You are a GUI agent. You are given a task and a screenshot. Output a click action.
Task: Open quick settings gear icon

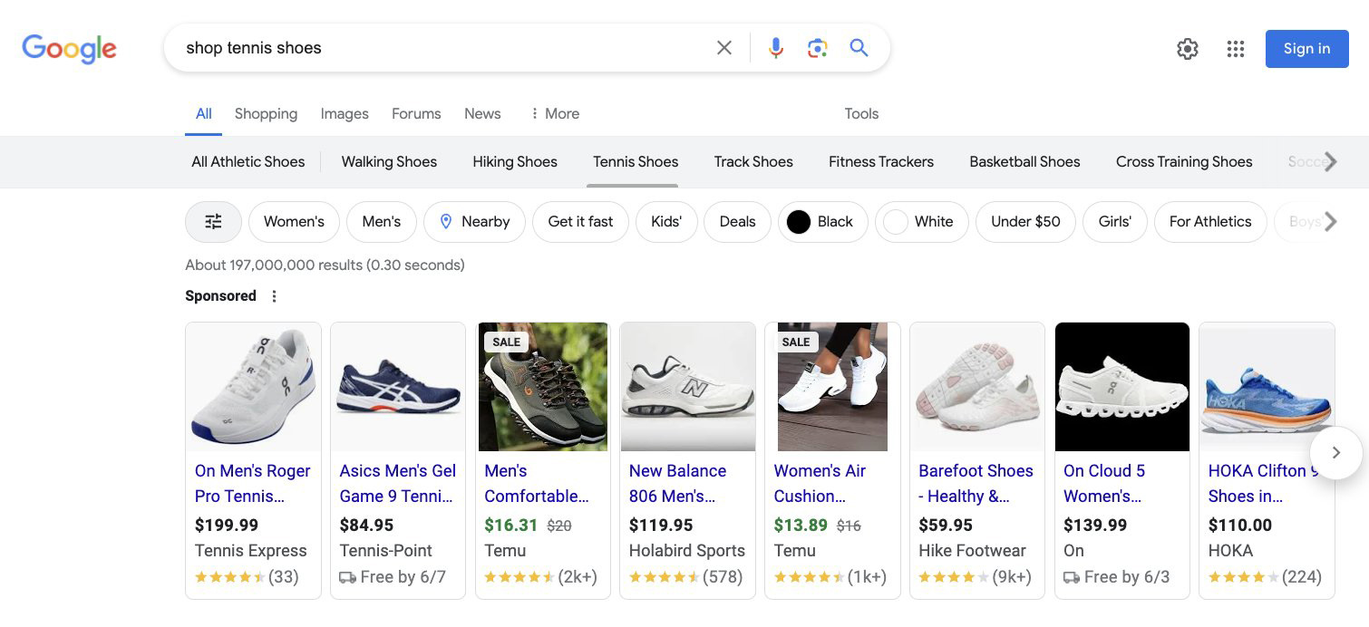1187,49
